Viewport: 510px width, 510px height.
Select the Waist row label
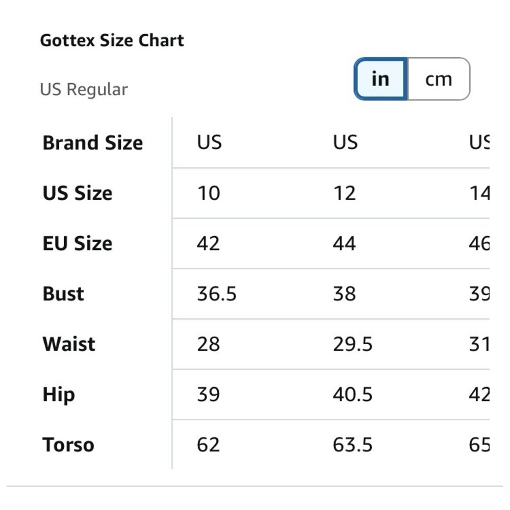pyautogui.click(x=69, y=344)
